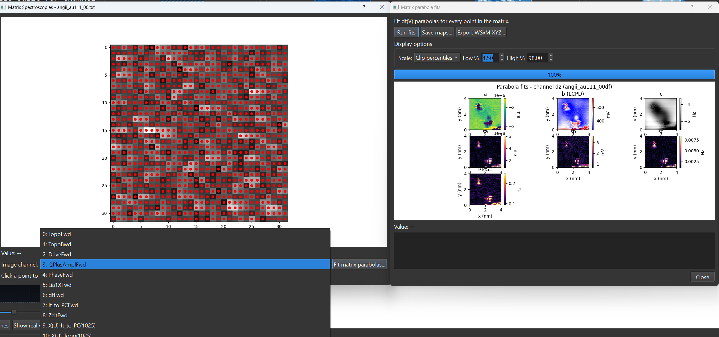The width and height of the screenshot is (719, 337).
Task: Click the 'Run fits' button
Action: [x=406, y=32]
